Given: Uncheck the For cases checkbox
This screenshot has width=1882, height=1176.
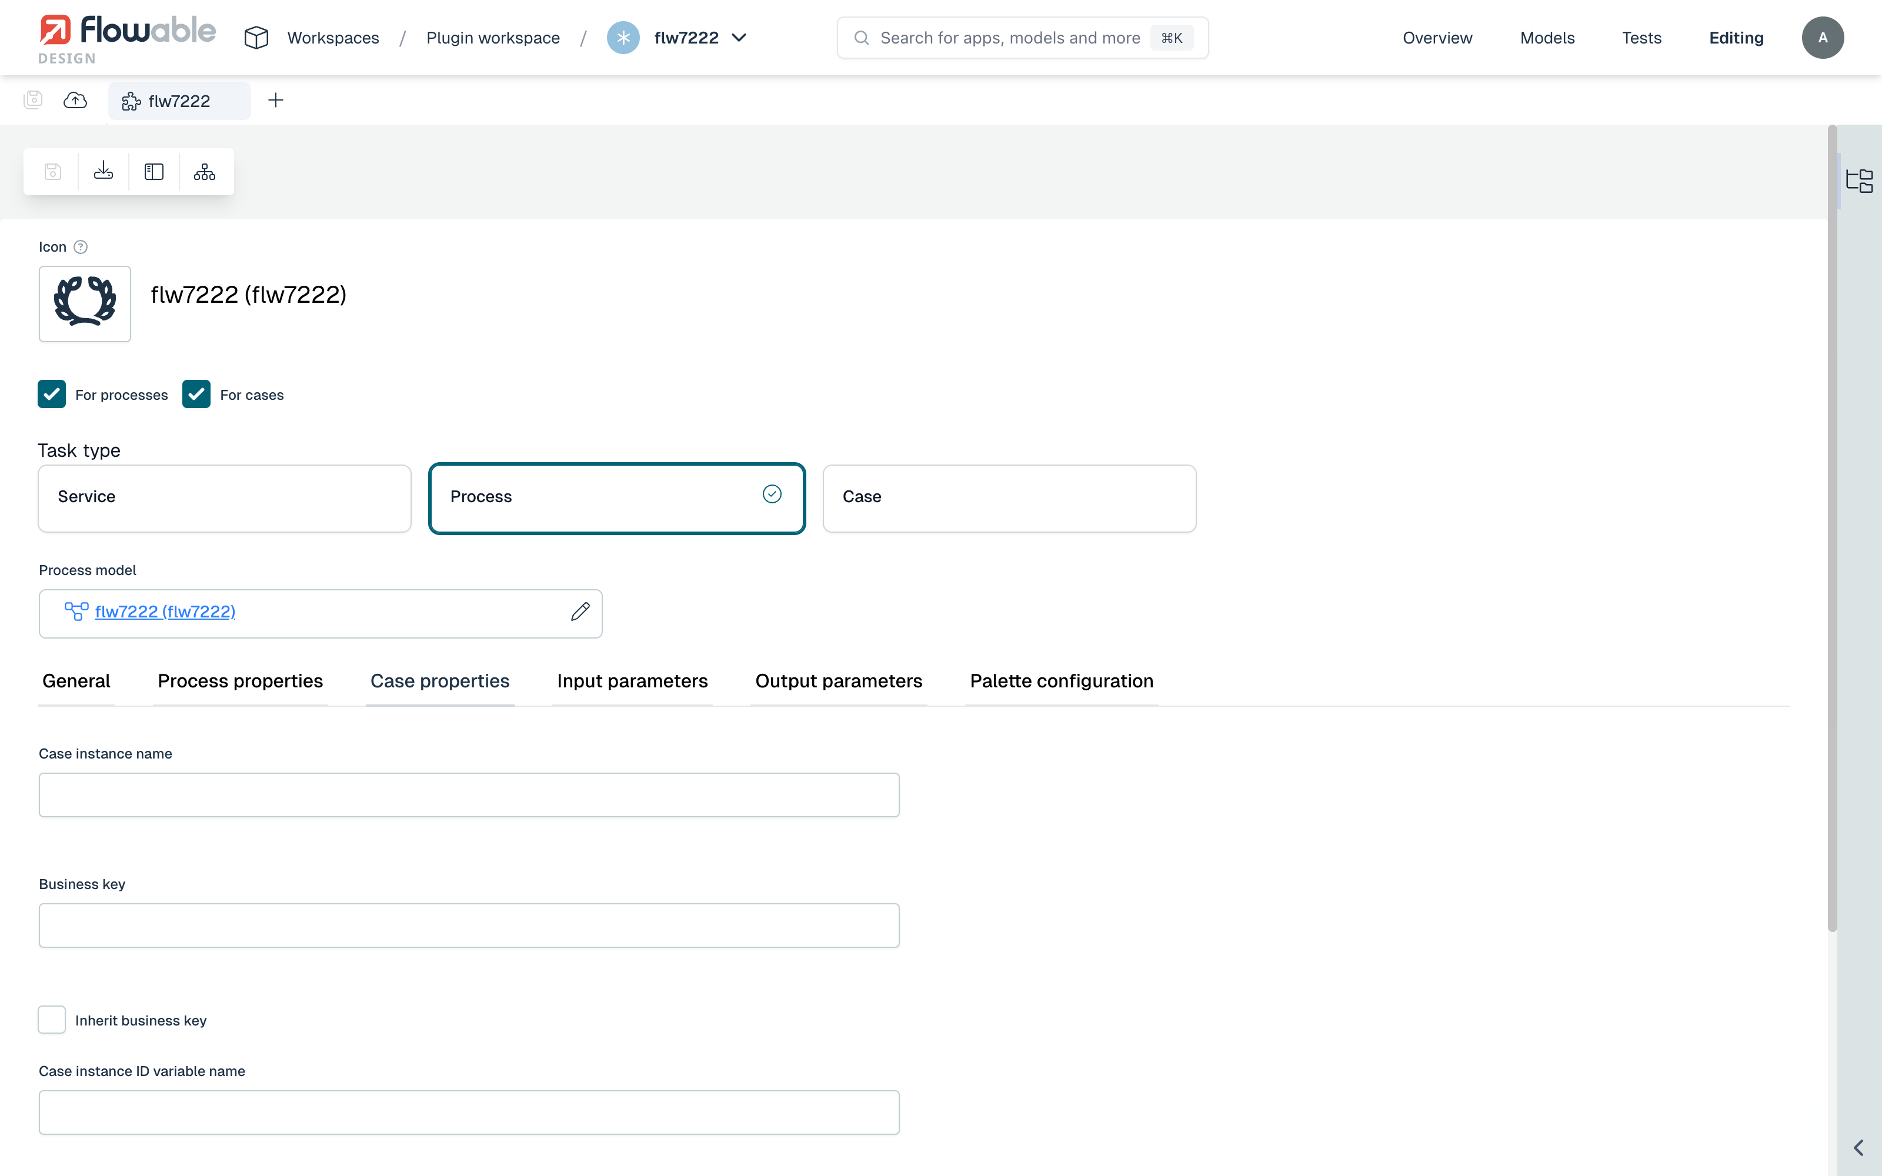Looking at the screenshot, I should 196,395.
